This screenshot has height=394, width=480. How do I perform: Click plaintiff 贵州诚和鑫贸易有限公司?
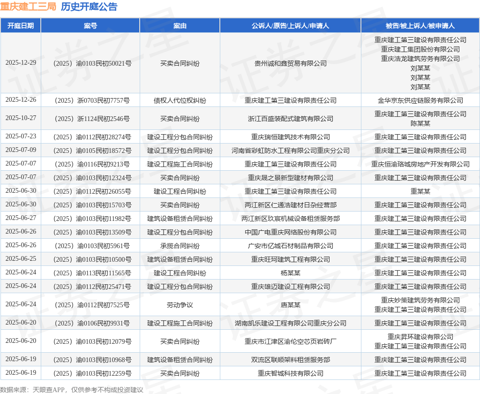[290, 63]
